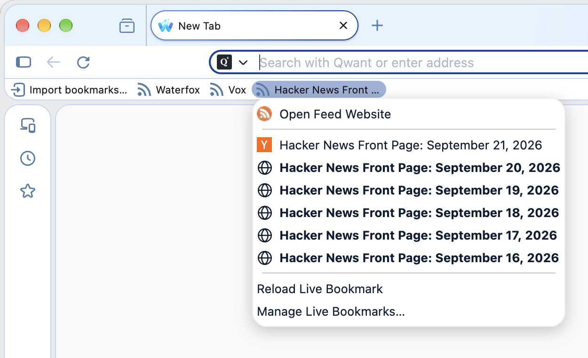Toggle the sidebar panel button
The image size is (588, 358).
point(24,62)
